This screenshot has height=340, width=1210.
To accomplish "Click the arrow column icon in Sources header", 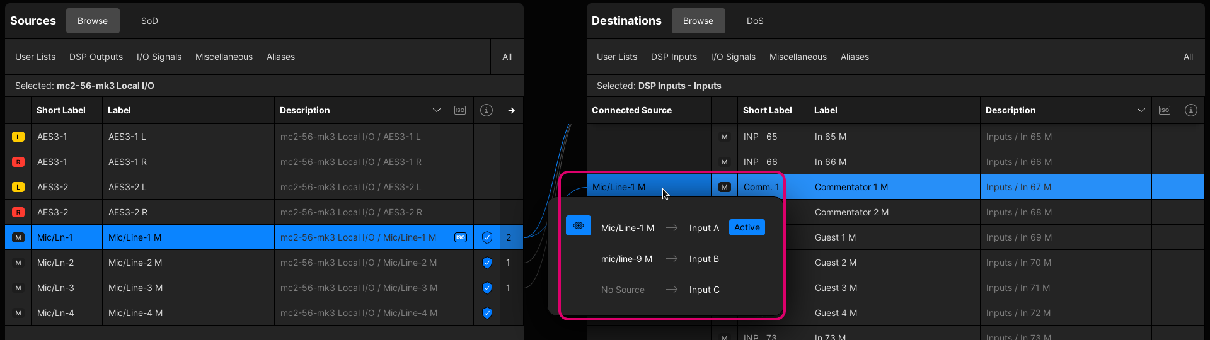I will coord(511,110).
